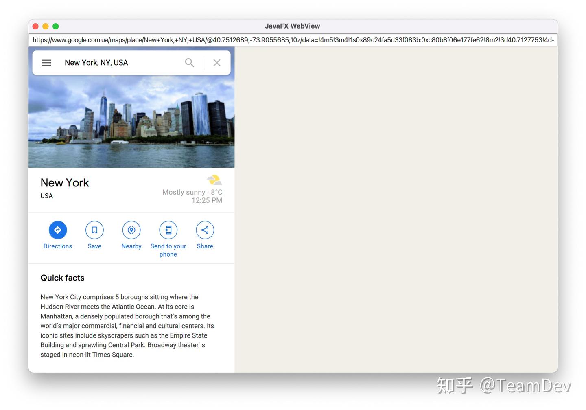Screen dimensions: 586x410
Task: Click the Directions icon for New York
Action: [57, 230]
